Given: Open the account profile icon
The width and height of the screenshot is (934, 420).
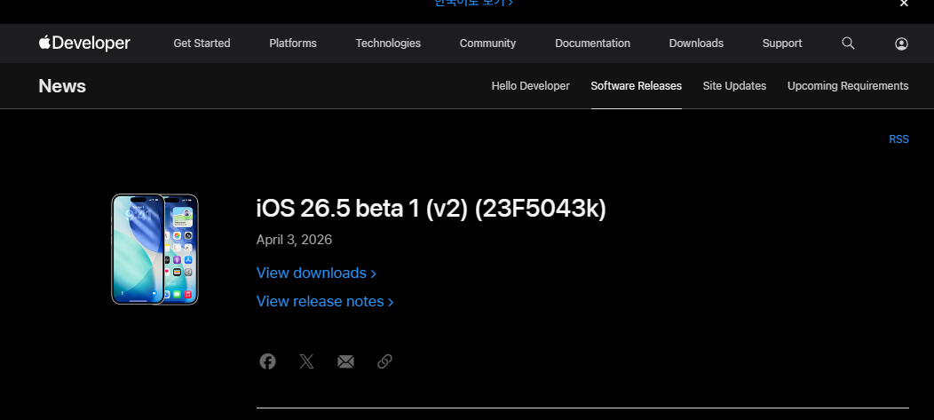Looking at the screenshot, I should click(x=901, y=44).
